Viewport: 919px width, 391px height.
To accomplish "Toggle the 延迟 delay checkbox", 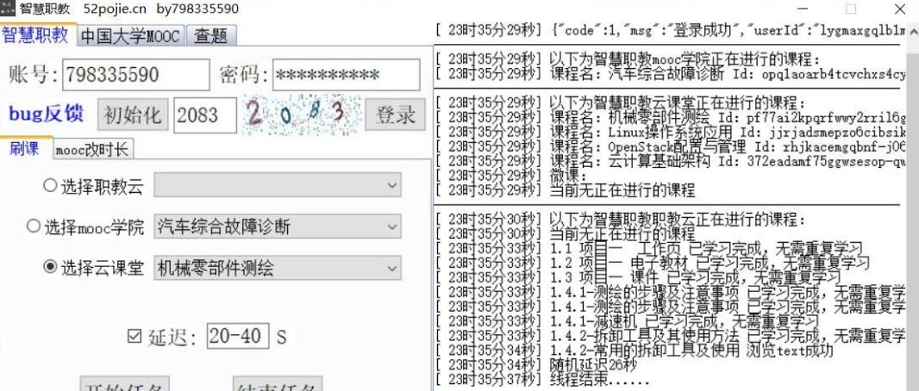I will click(x=134, y=336).
